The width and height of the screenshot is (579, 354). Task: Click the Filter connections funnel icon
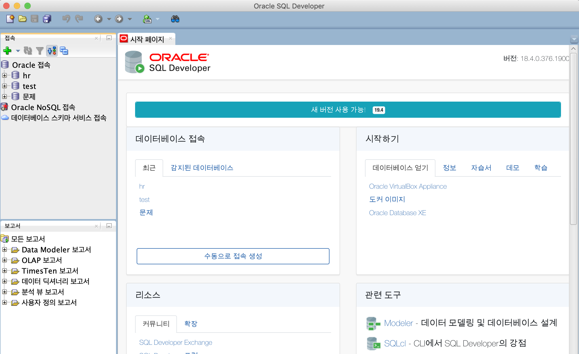tap(40, 51)
